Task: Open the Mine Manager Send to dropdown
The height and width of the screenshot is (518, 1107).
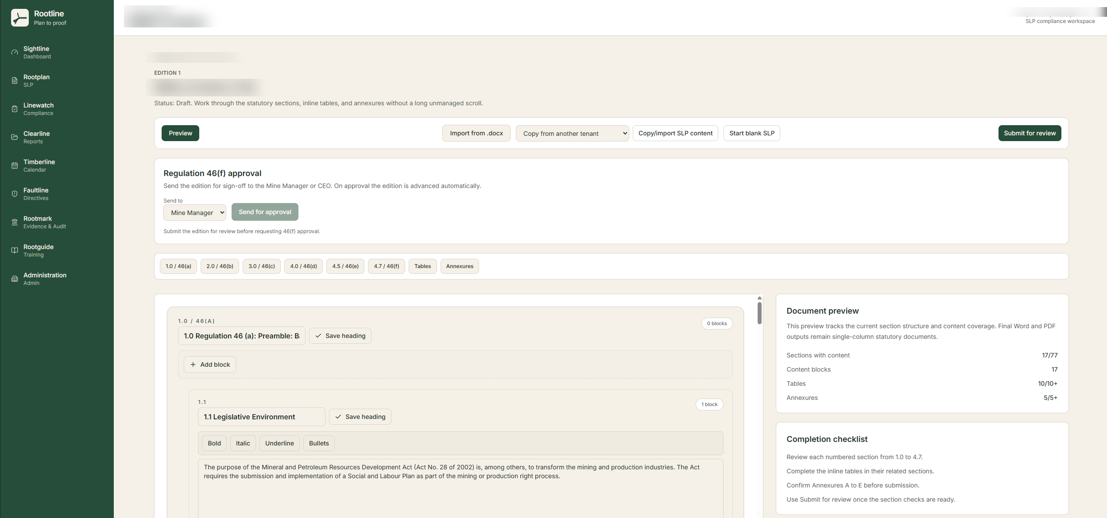Action: tap(195, 212)
